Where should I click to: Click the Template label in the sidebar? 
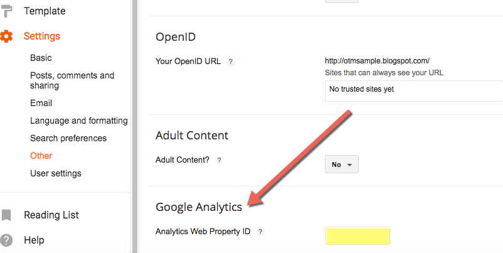(45, 11)
